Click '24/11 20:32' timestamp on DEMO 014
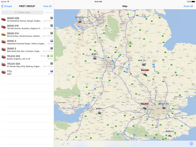The width and height of the screenshot is (196, 147). point(48,36)
